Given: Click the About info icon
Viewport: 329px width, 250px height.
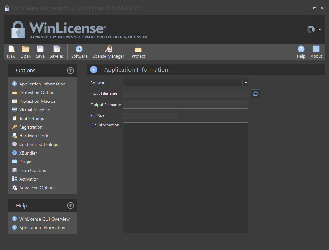Looking at the screenshot, I should pyautogui.click(x=316, y=50).
